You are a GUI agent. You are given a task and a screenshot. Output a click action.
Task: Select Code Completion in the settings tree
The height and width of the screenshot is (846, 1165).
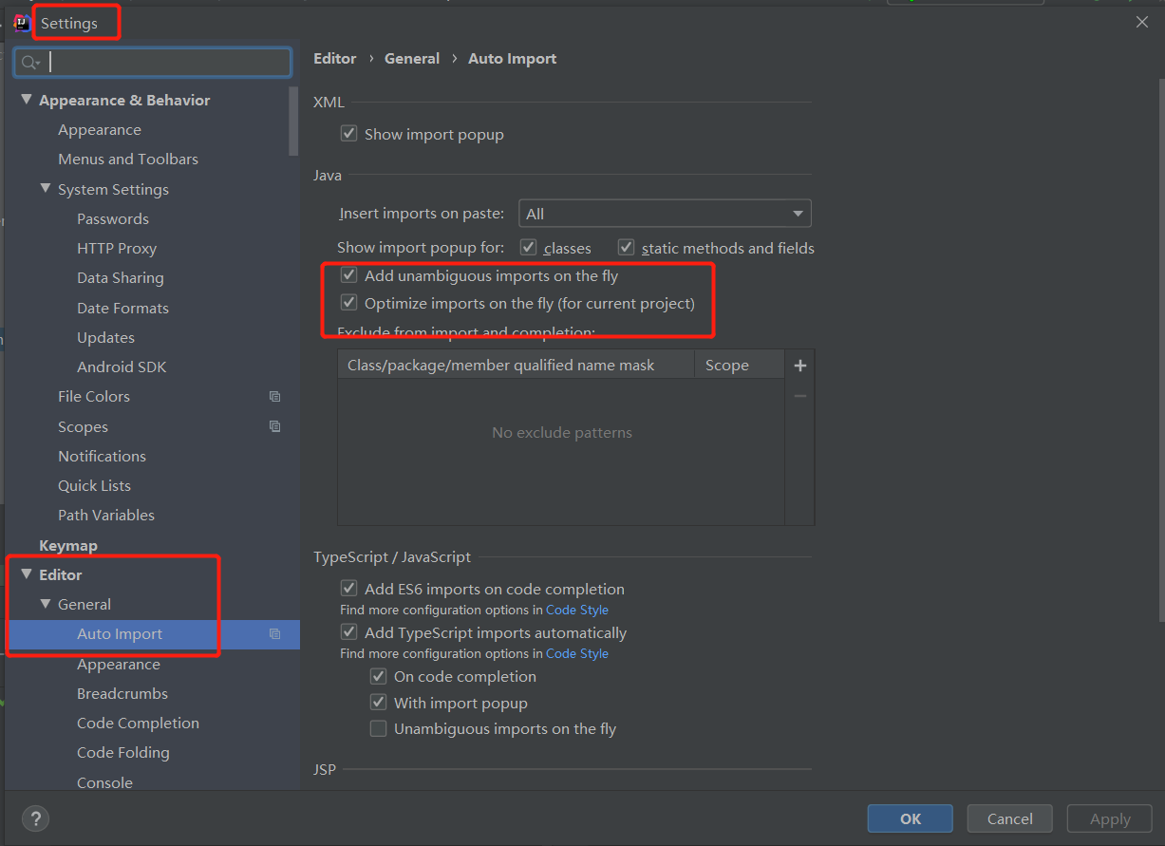138,724
